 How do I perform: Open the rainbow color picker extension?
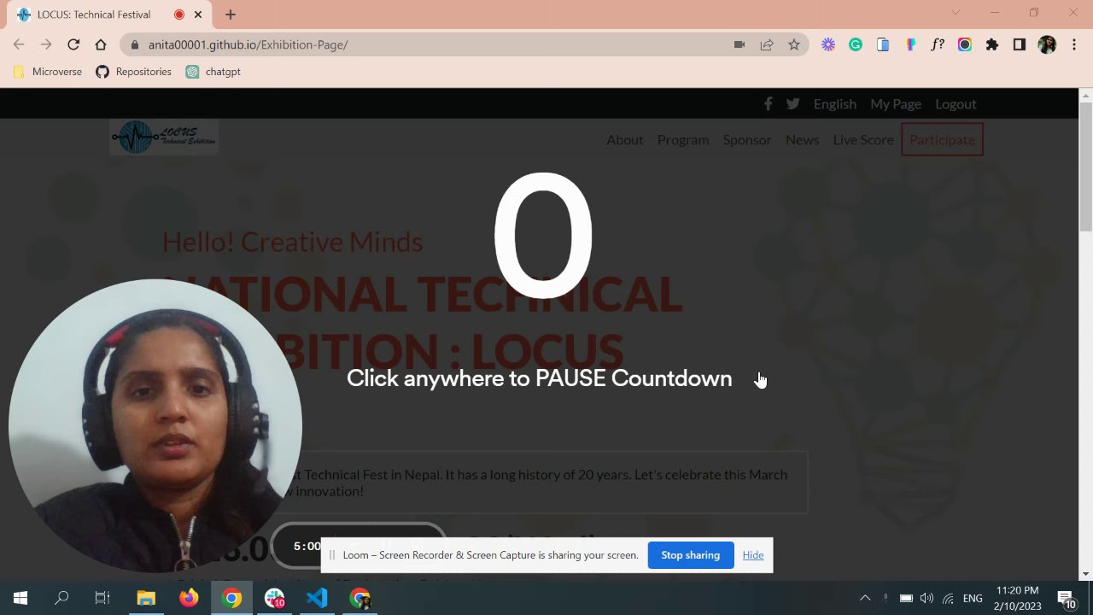(x=910, y=44)
